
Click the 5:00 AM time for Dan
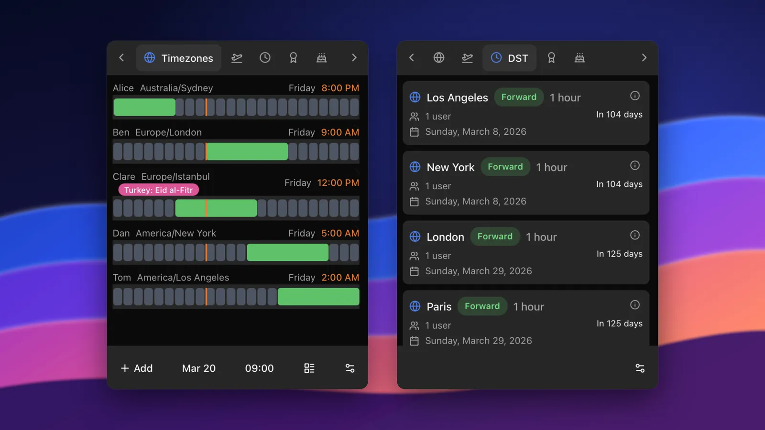[x=340, y=233]
